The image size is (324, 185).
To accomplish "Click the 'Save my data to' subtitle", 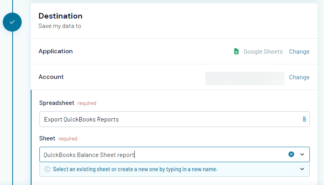I will point(60,26).
